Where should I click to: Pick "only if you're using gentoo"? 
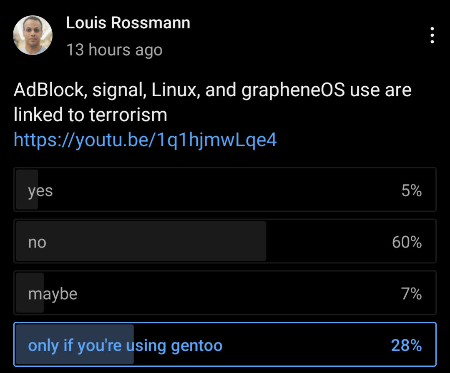pos(225,344)
